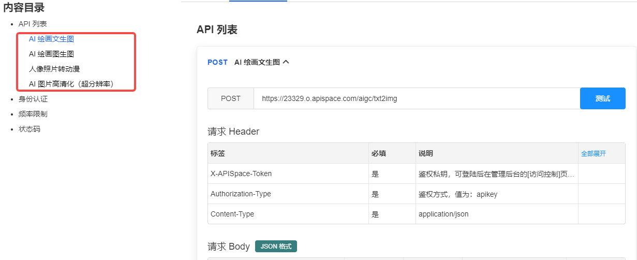Jump to 身份认证 section
The image size is (637, 260).
33,99
